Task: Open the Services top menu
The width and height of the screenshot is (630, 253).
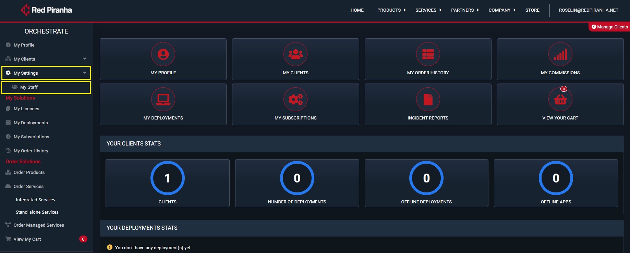Action: (x=426, y=10)
